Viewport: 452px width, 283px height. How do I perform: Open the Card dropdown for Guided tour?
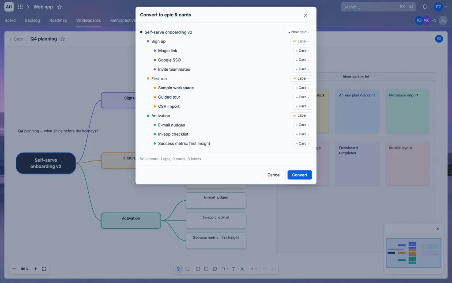pyautogui.click(x=302, y=97)
